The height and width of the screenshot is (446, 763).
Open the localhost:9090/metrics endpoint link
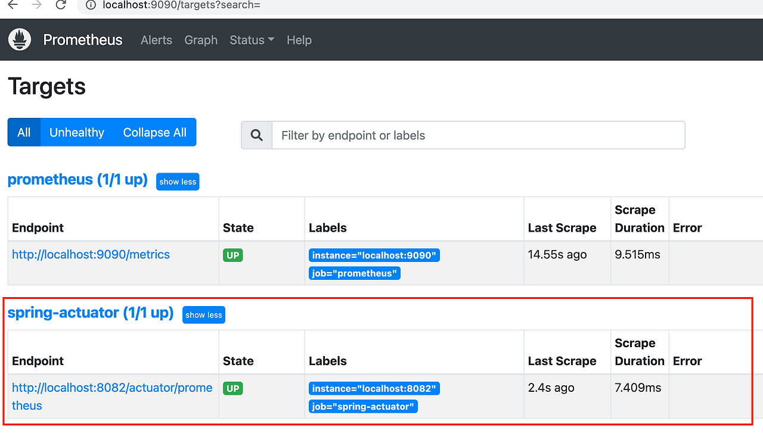(x=91, y=254)
